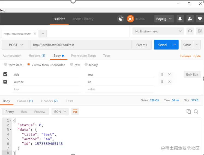Click the Bulk Edit button
Screen dimensions: 204x155
point(192,74)
